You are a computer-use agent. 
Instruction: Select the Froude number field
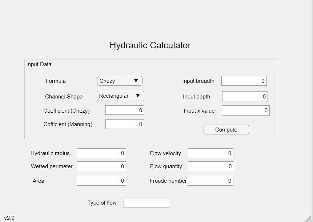(x=210, y=181)
